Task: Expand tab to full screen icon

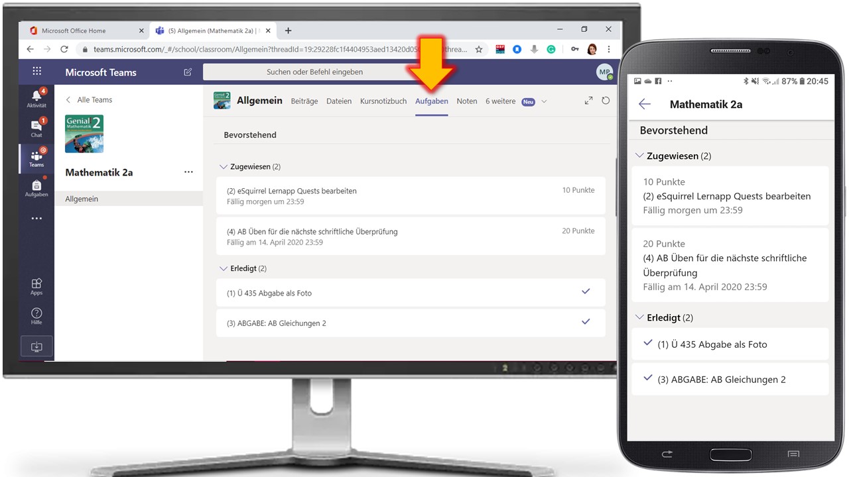Action: [x=588, y=101]
